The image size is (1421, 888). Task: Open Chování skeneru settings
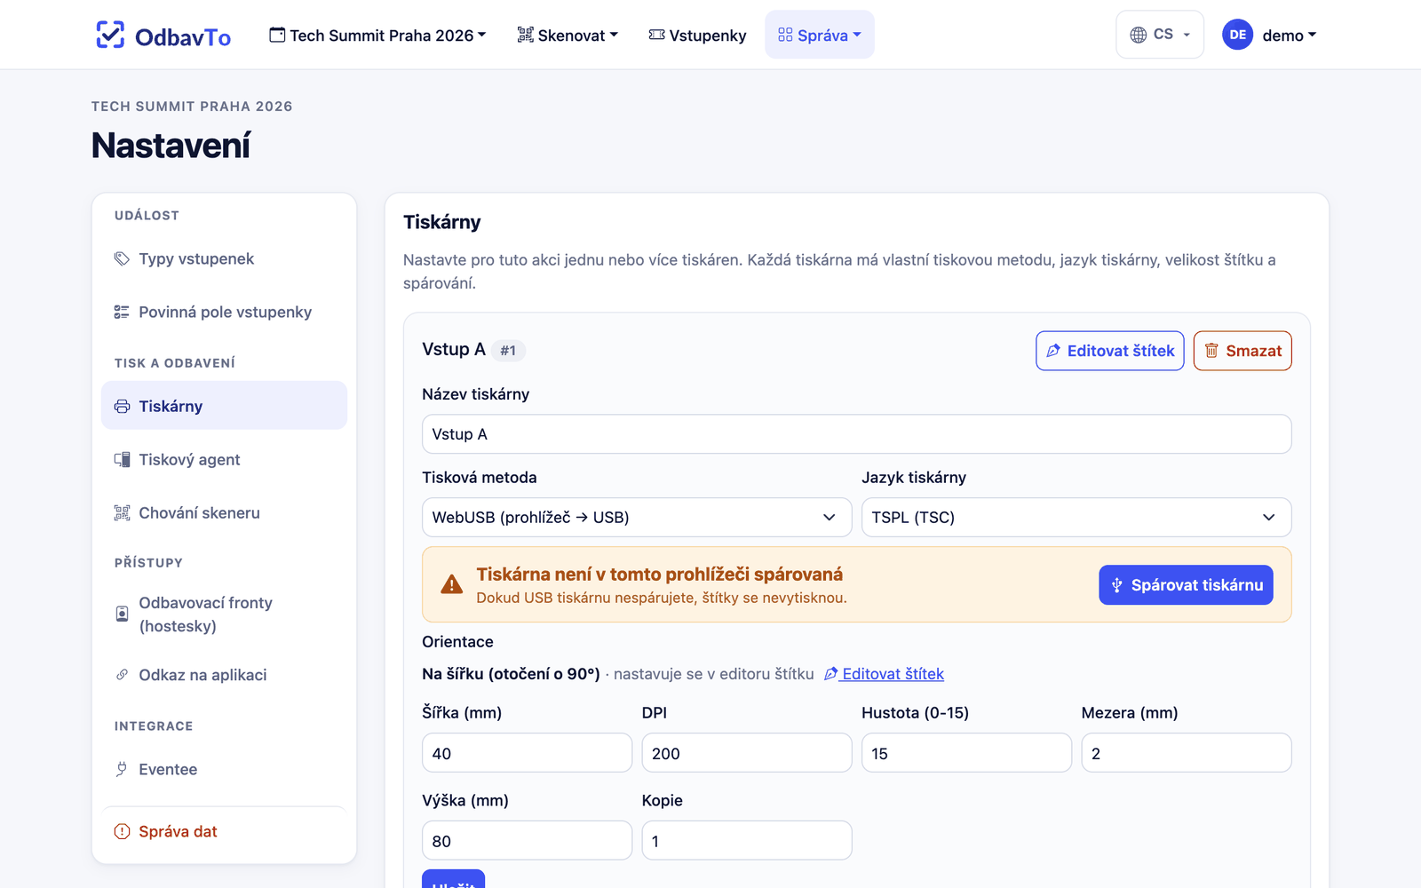coord(224,512)
